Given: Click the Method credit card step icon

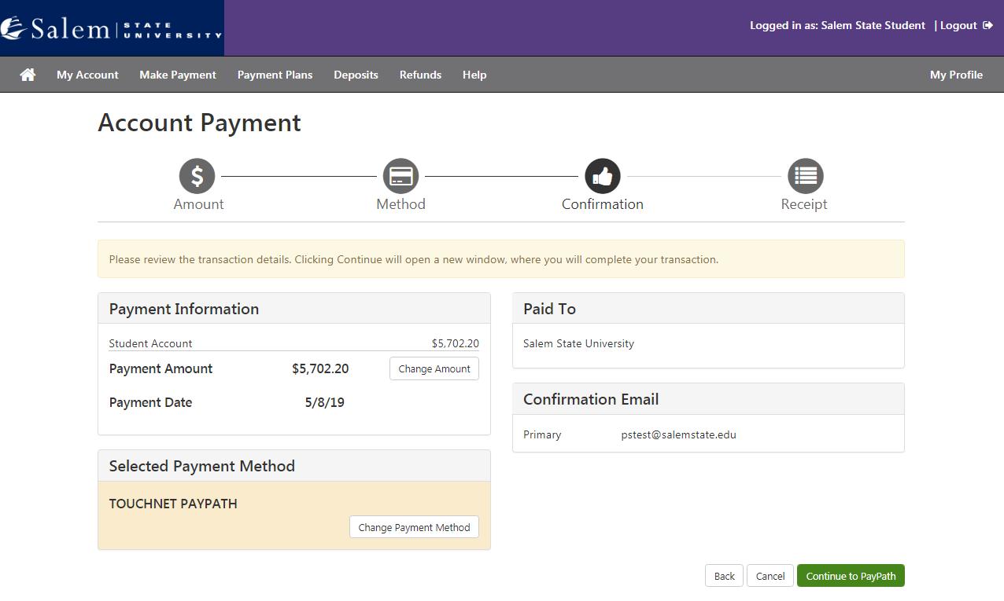Looking at the screenshot, I should (x=400, y=176).
